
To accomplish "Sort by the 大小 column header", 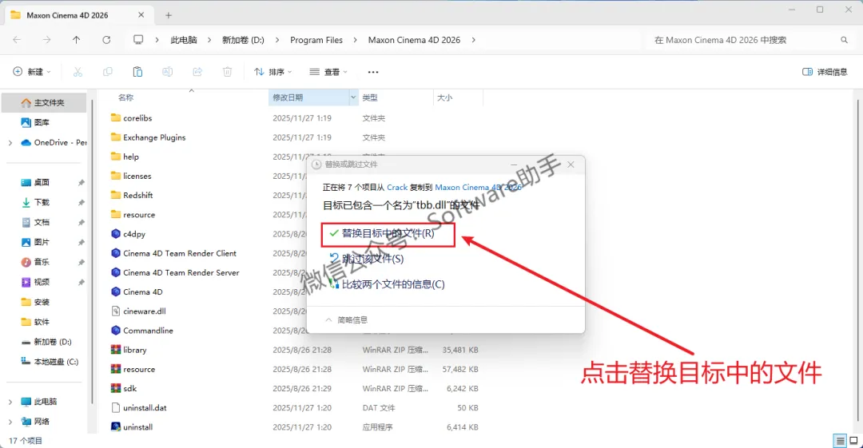I will pos(445,97).
